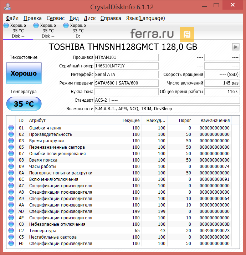Click status orb for 09 Часы работы row
This screenshot has width=246, height=255.
(x=11, y=167)
